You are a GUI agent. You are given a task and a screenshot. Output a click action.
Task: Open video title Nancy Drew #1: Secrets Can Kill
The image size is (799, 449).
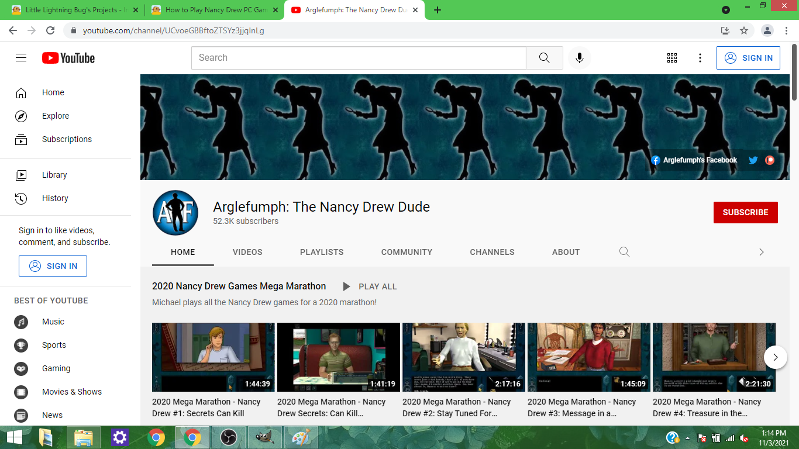click(206, 407)
